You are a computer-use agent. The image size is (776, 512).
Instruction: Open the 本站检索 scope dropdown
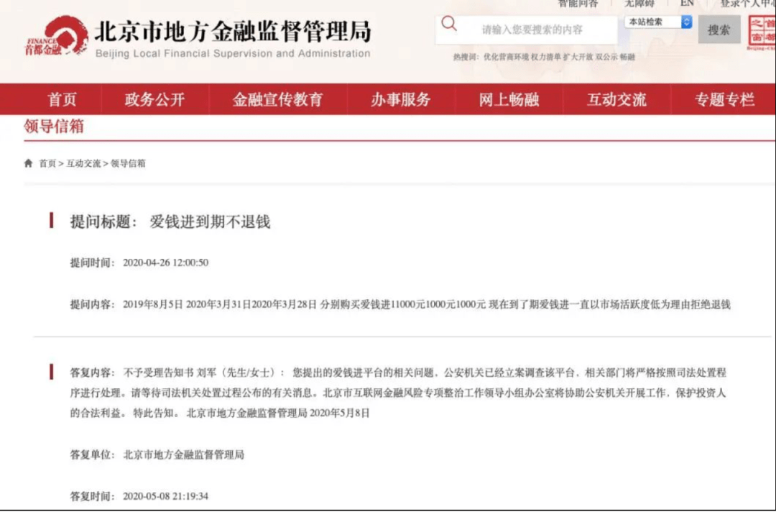pos(658,22)
